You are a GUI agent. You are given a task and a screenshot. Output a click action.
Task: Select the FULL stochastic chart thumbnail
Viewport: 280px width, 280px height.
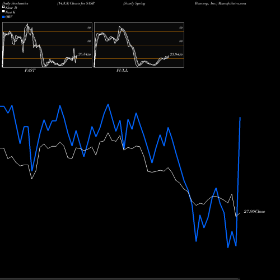click(x=139, y=45)
